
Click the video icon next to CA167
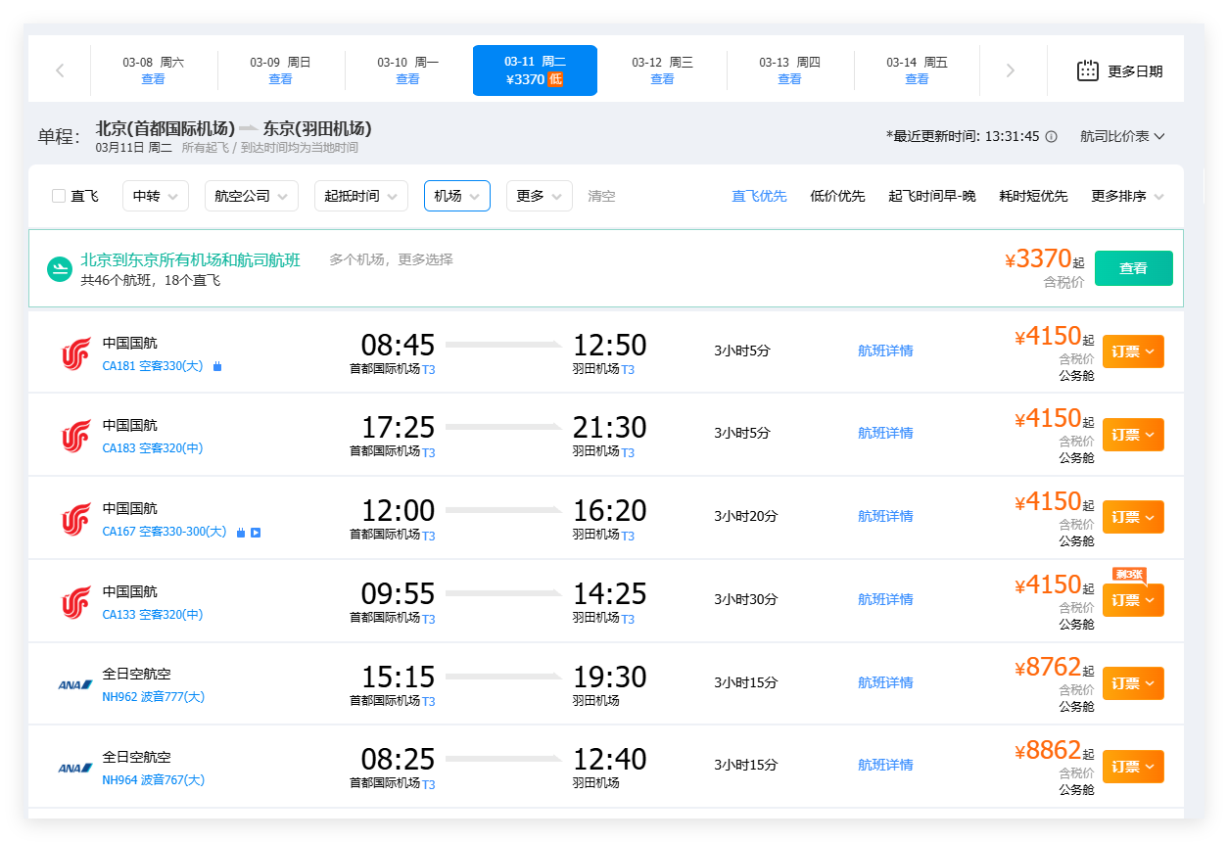click(256, 533)
